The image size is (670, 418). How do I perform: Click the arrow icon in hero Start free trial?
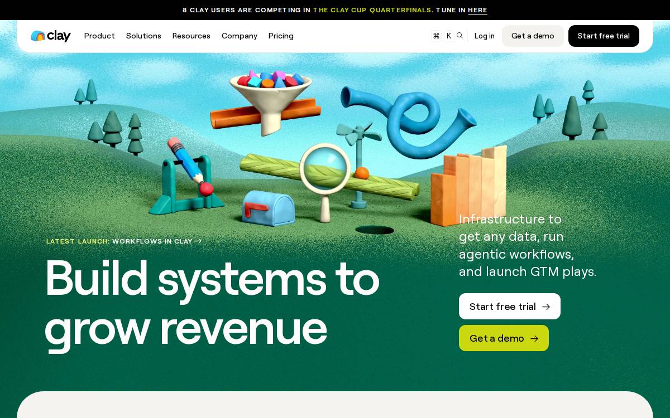point(546,307)
